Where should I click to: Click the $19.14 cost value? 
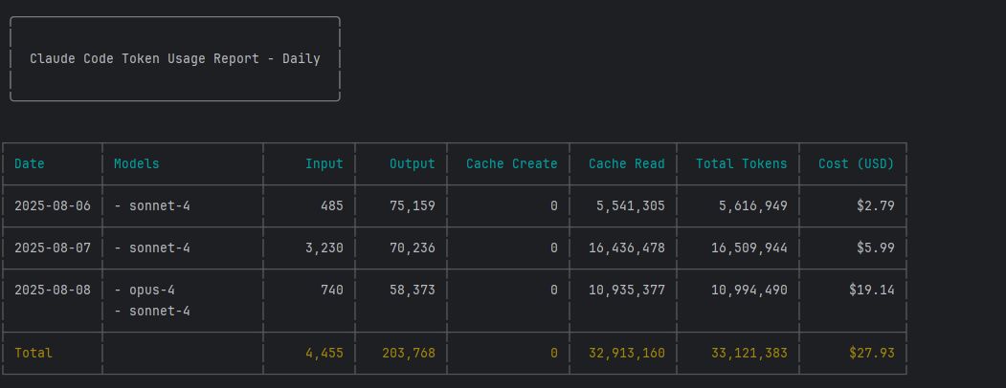pyautogui.click(x=871, y=290)
